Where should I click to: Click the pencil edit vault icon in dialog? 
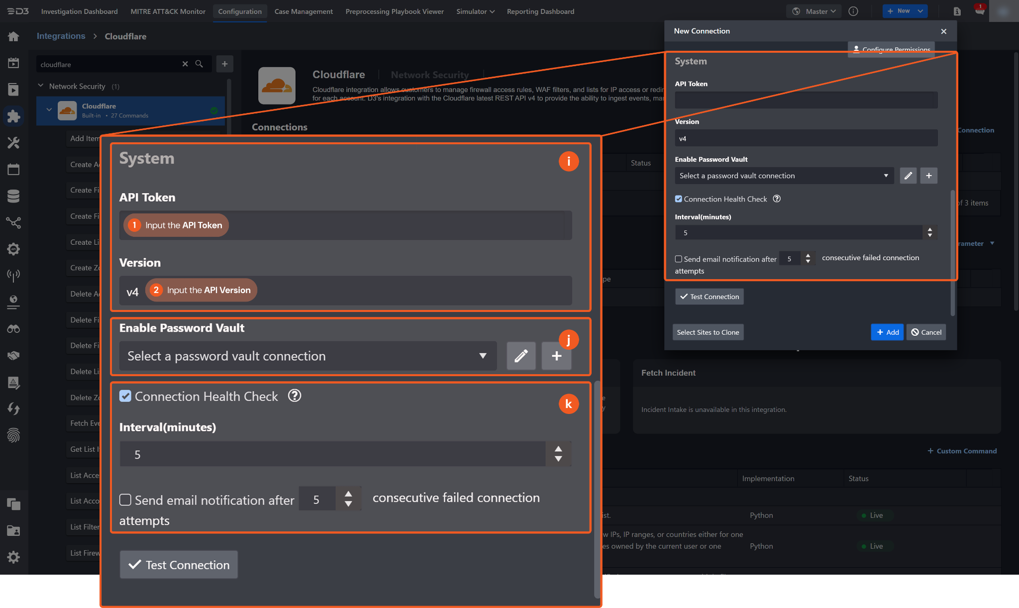click(908, 176)
